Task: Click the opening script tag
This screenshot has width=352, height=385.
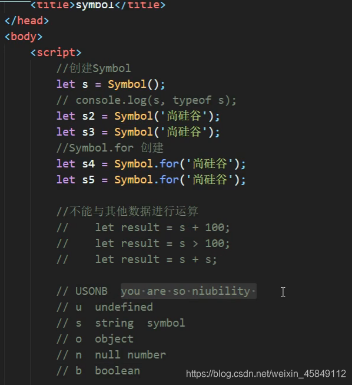Action: pyautogui.click(x=56, y=52)
